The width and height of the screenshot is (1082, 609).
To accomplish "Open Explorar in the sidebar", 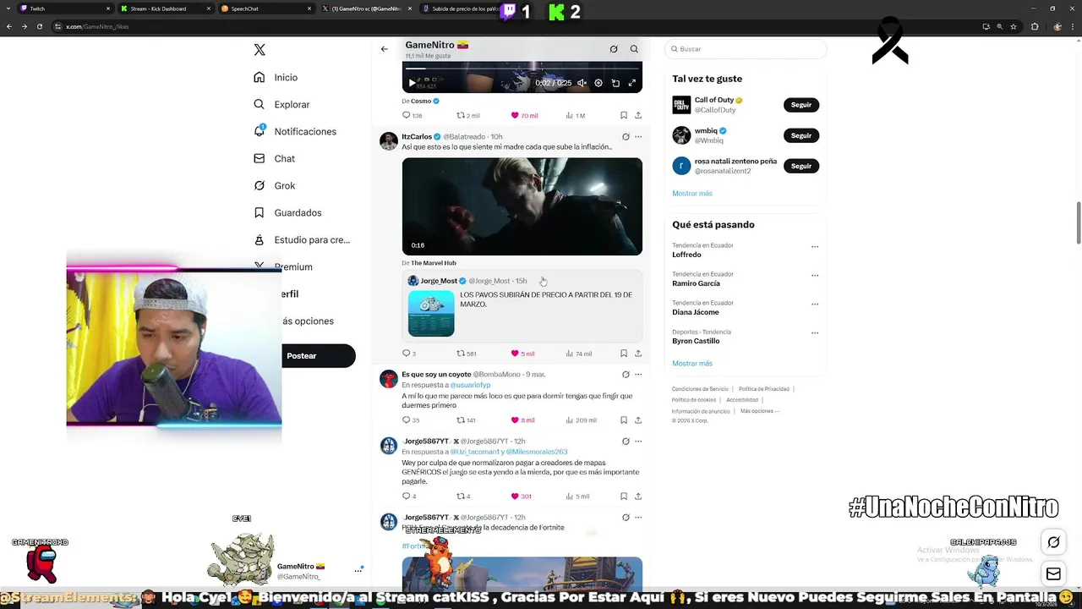I will pos(281,104).
